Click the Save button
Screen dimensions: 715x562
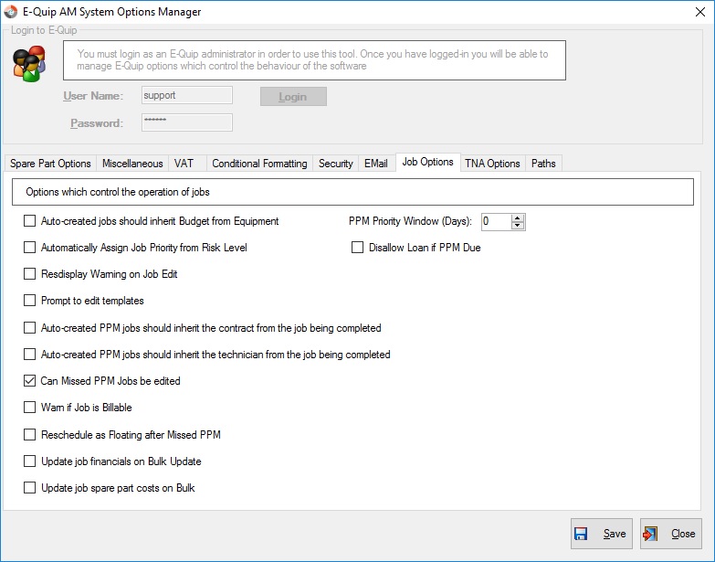pyautogui.click(x=602, y=534)
